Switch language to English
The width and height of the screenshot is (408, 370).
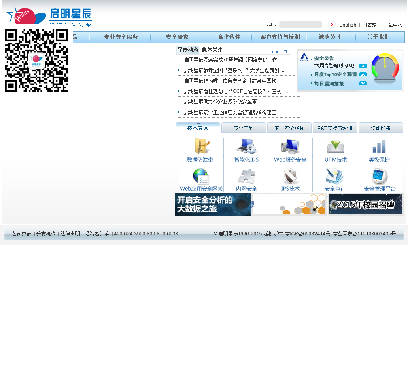(x=348, y=25)
